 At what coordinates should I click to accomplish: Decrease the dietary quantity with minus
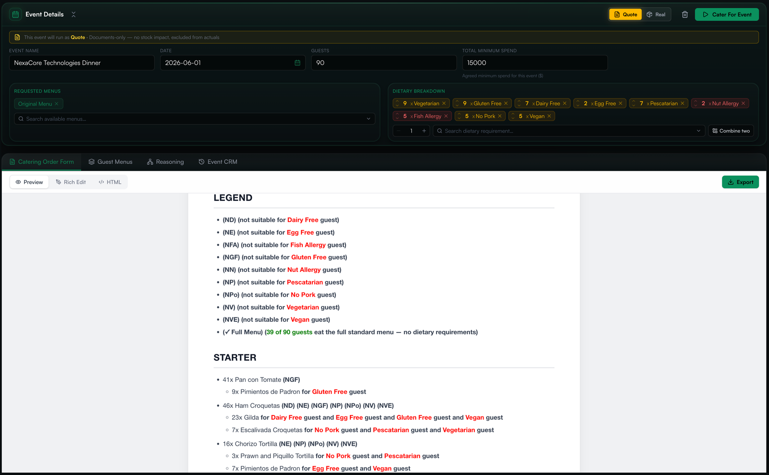pyautogui.click(x=399, y=131)
